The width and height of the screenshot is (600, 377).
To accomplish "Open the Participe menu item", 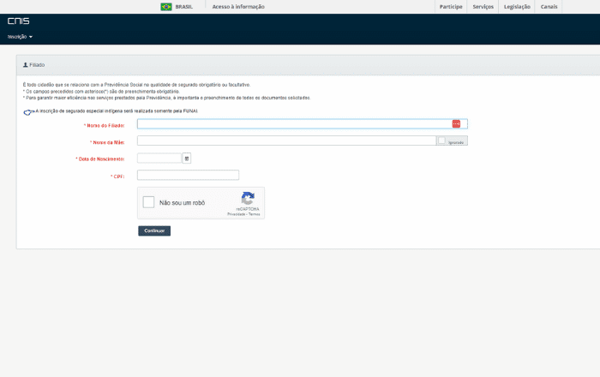I will [x=451, y=7].
